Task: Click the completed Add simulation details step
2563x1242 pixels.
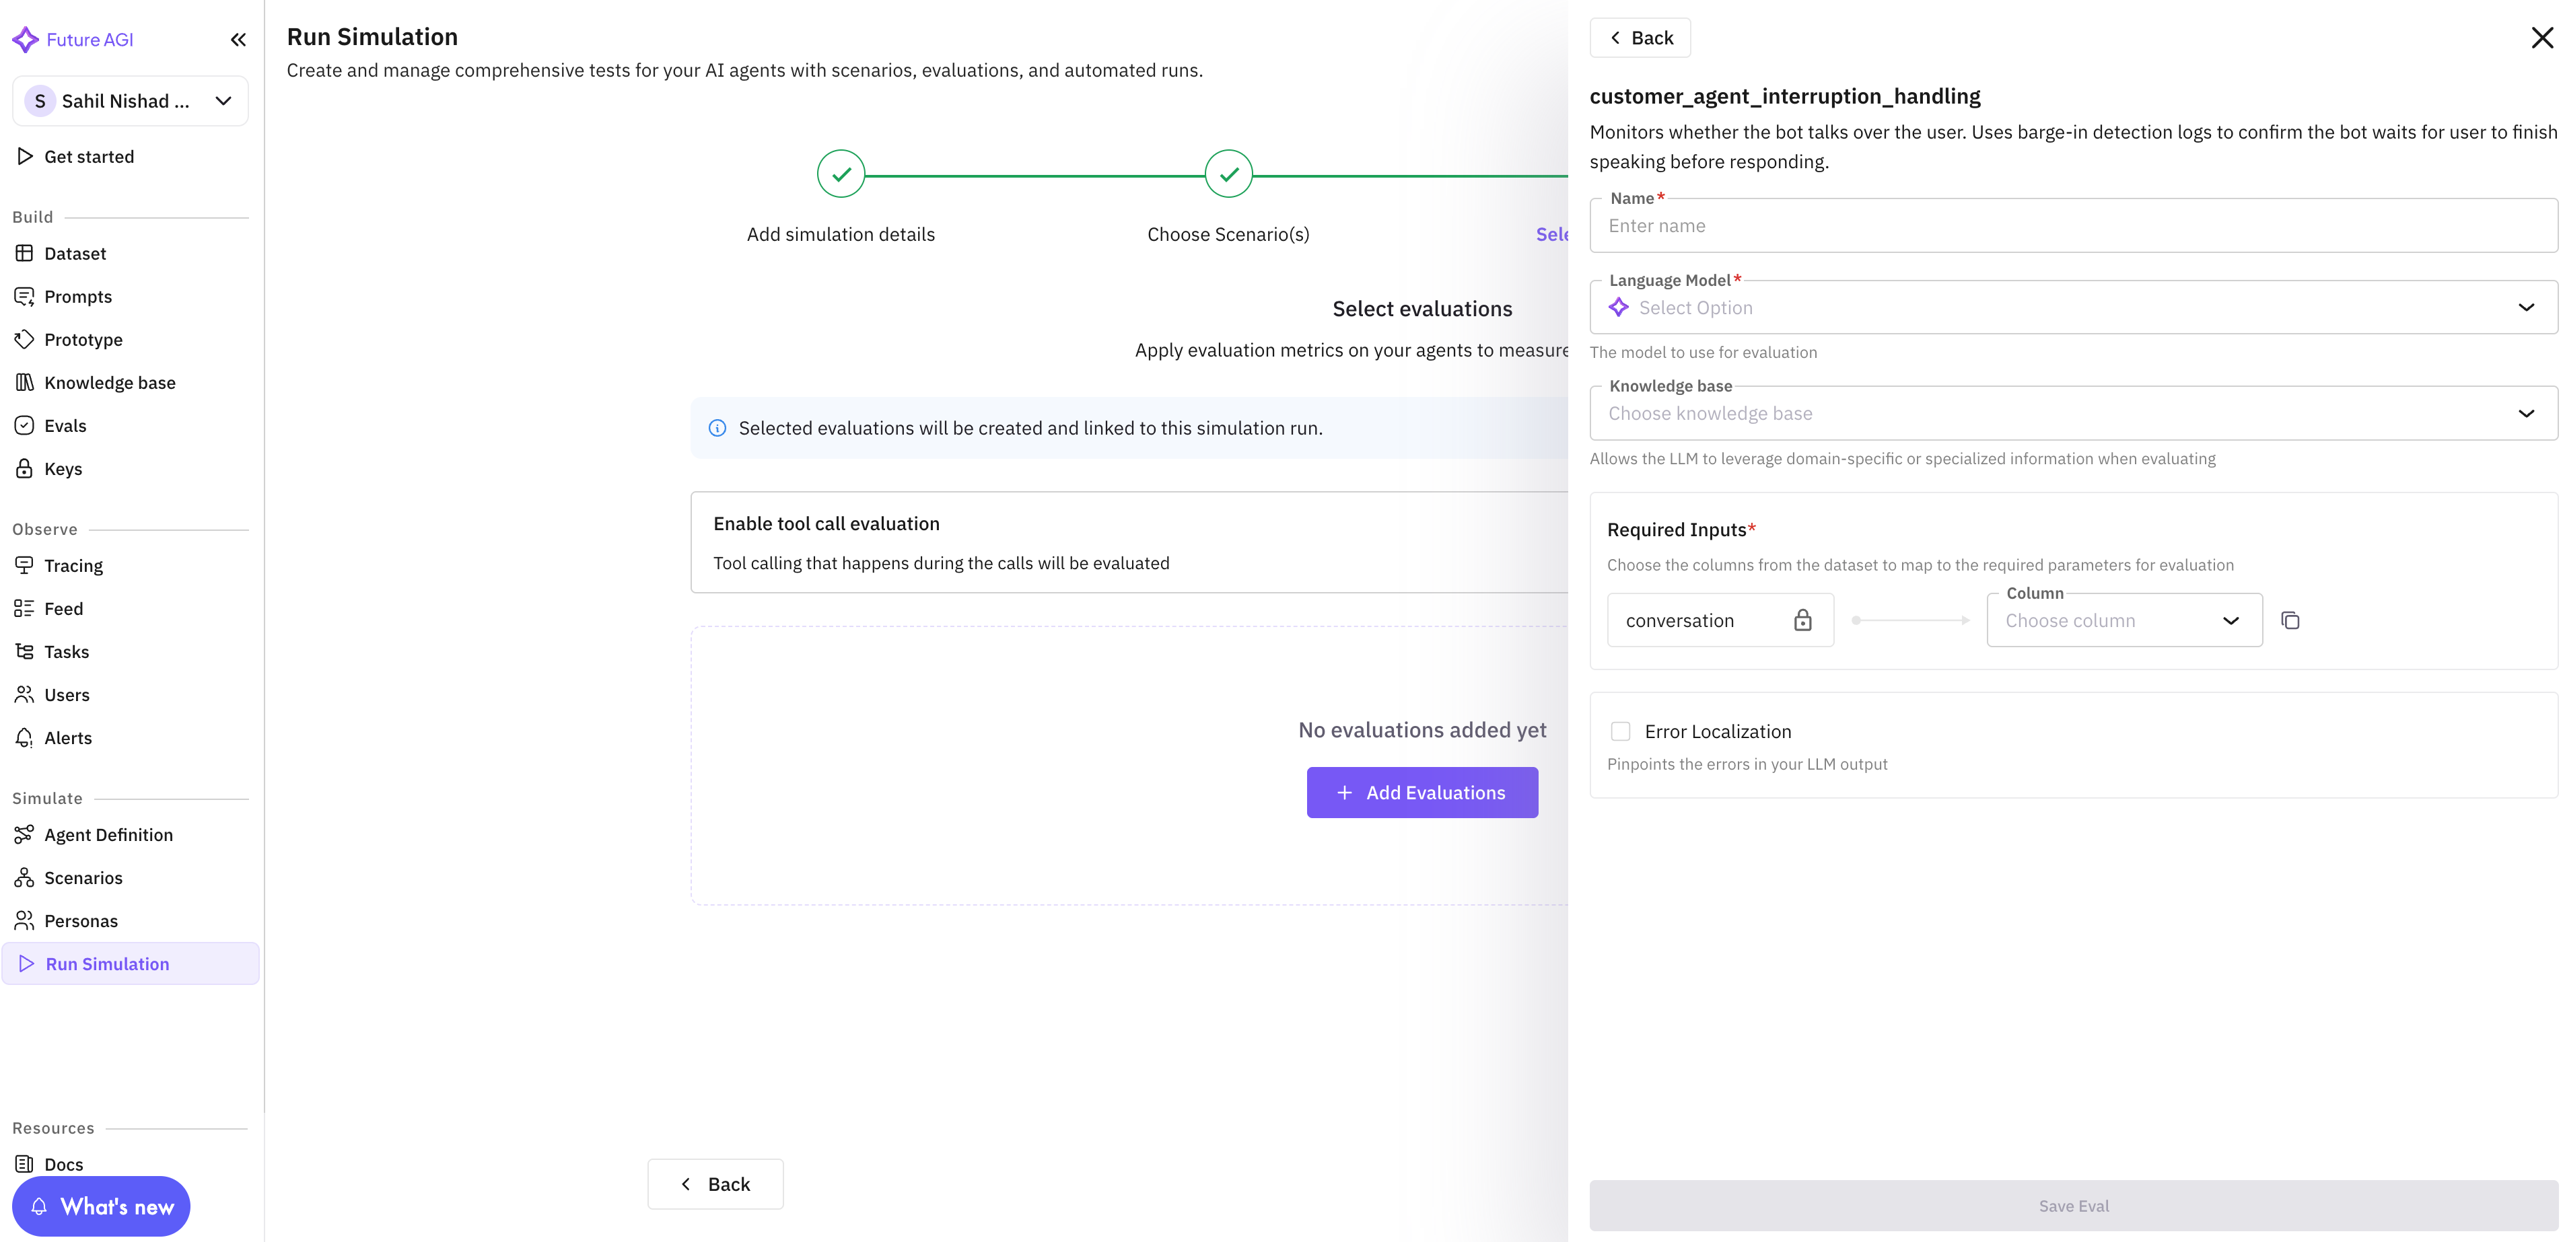Action: (x=841, y=175)
